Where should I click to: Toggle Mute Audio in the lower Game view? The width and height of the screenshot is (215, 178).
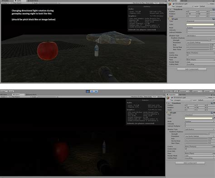148,97
